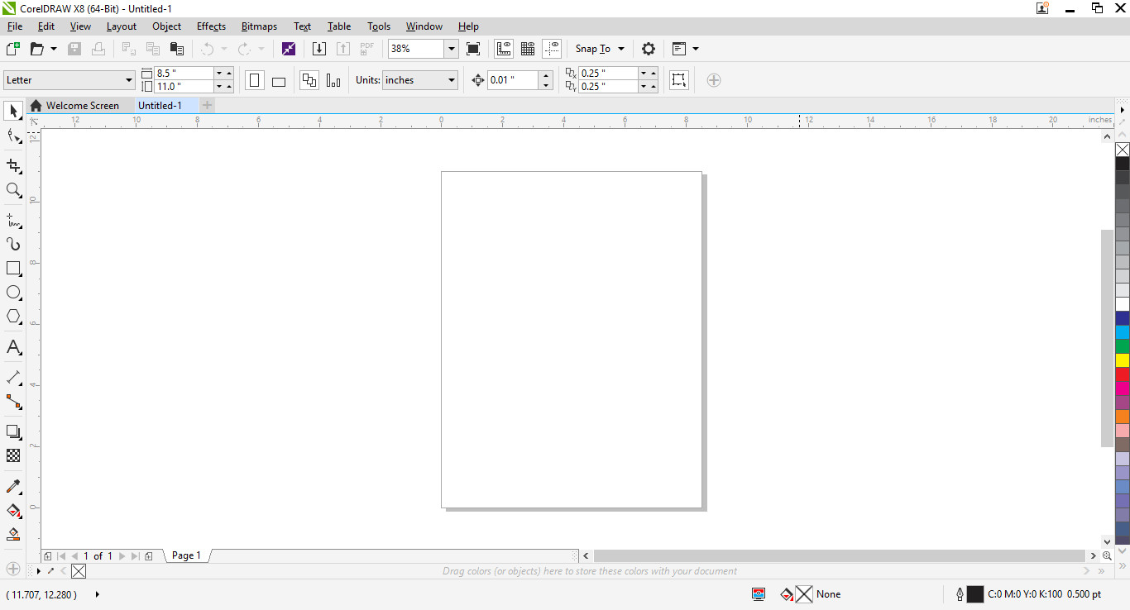This screenshot has width=1130, height=610.
Task: Open the Layout menu
Action: (x=122, y=26)
